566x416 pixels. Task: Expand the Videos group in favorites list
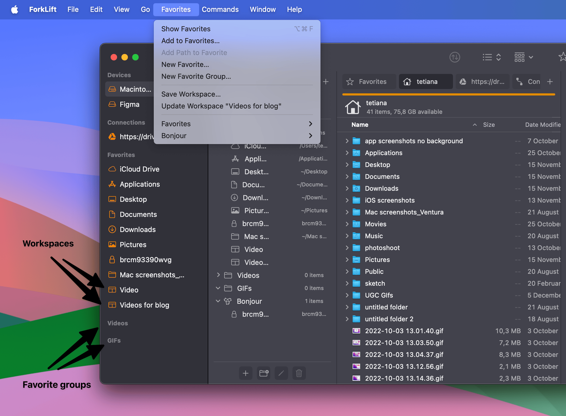[218, 275]
